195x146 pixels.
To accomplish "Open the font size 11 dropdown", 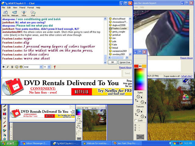I will pos(49,67).
